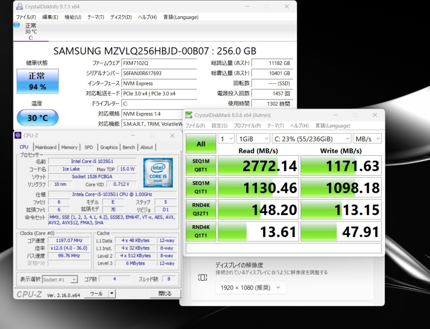The height and width of the screenshot is (329, 430).
Task: Run SEQ1M Q1T1 test
Action: click(201, 187)
